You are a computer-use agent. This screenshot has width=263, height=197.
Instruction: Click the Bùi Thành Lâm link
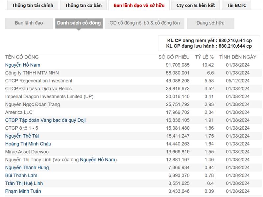tap(21, 175)
